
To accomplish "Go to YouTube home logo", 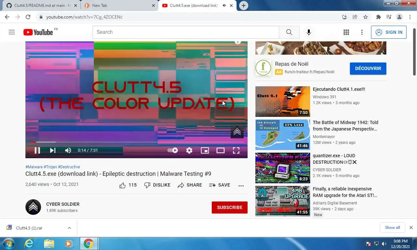I will [38, 32].
